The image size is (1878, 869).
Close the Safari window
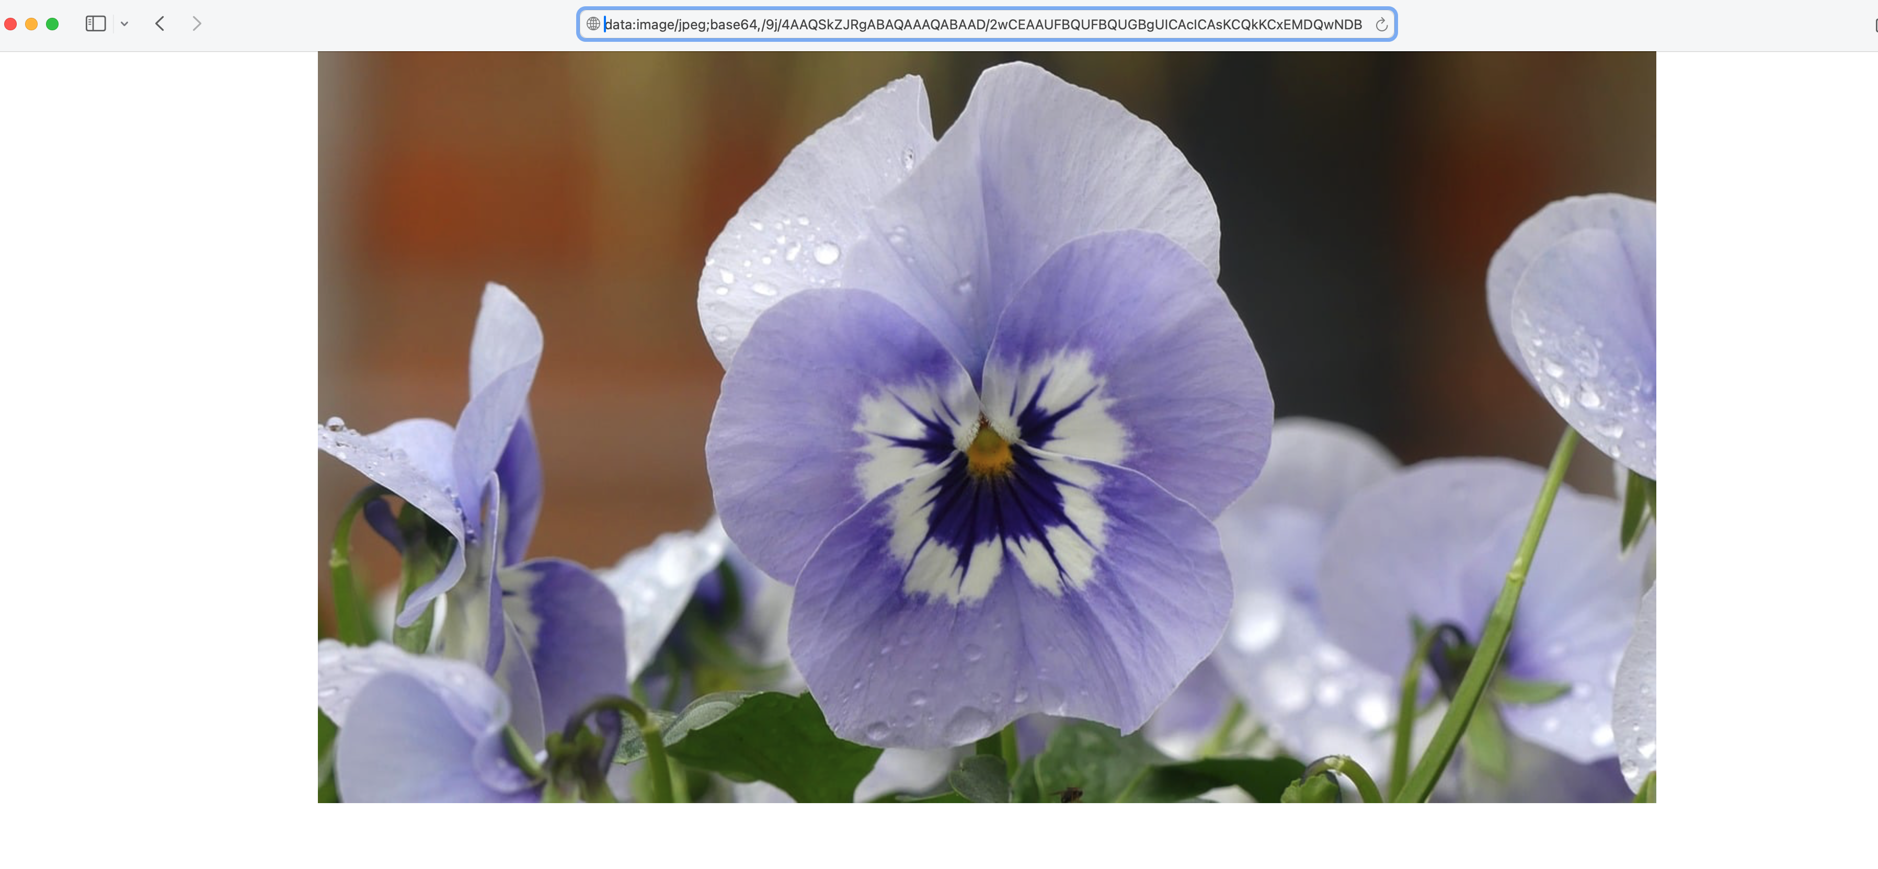pos(10,24)
